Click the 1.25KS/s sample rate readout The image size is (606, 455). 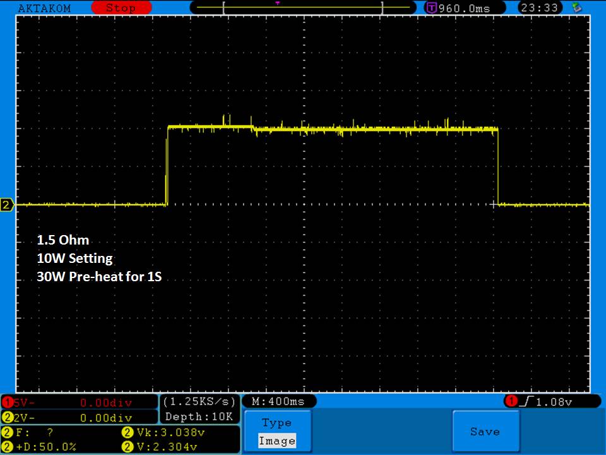(x=199, y=402)
